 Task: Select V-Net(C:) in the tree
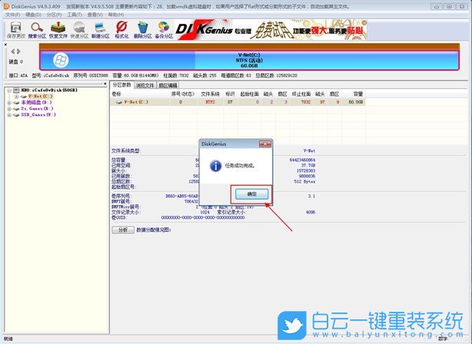[40, 96]
